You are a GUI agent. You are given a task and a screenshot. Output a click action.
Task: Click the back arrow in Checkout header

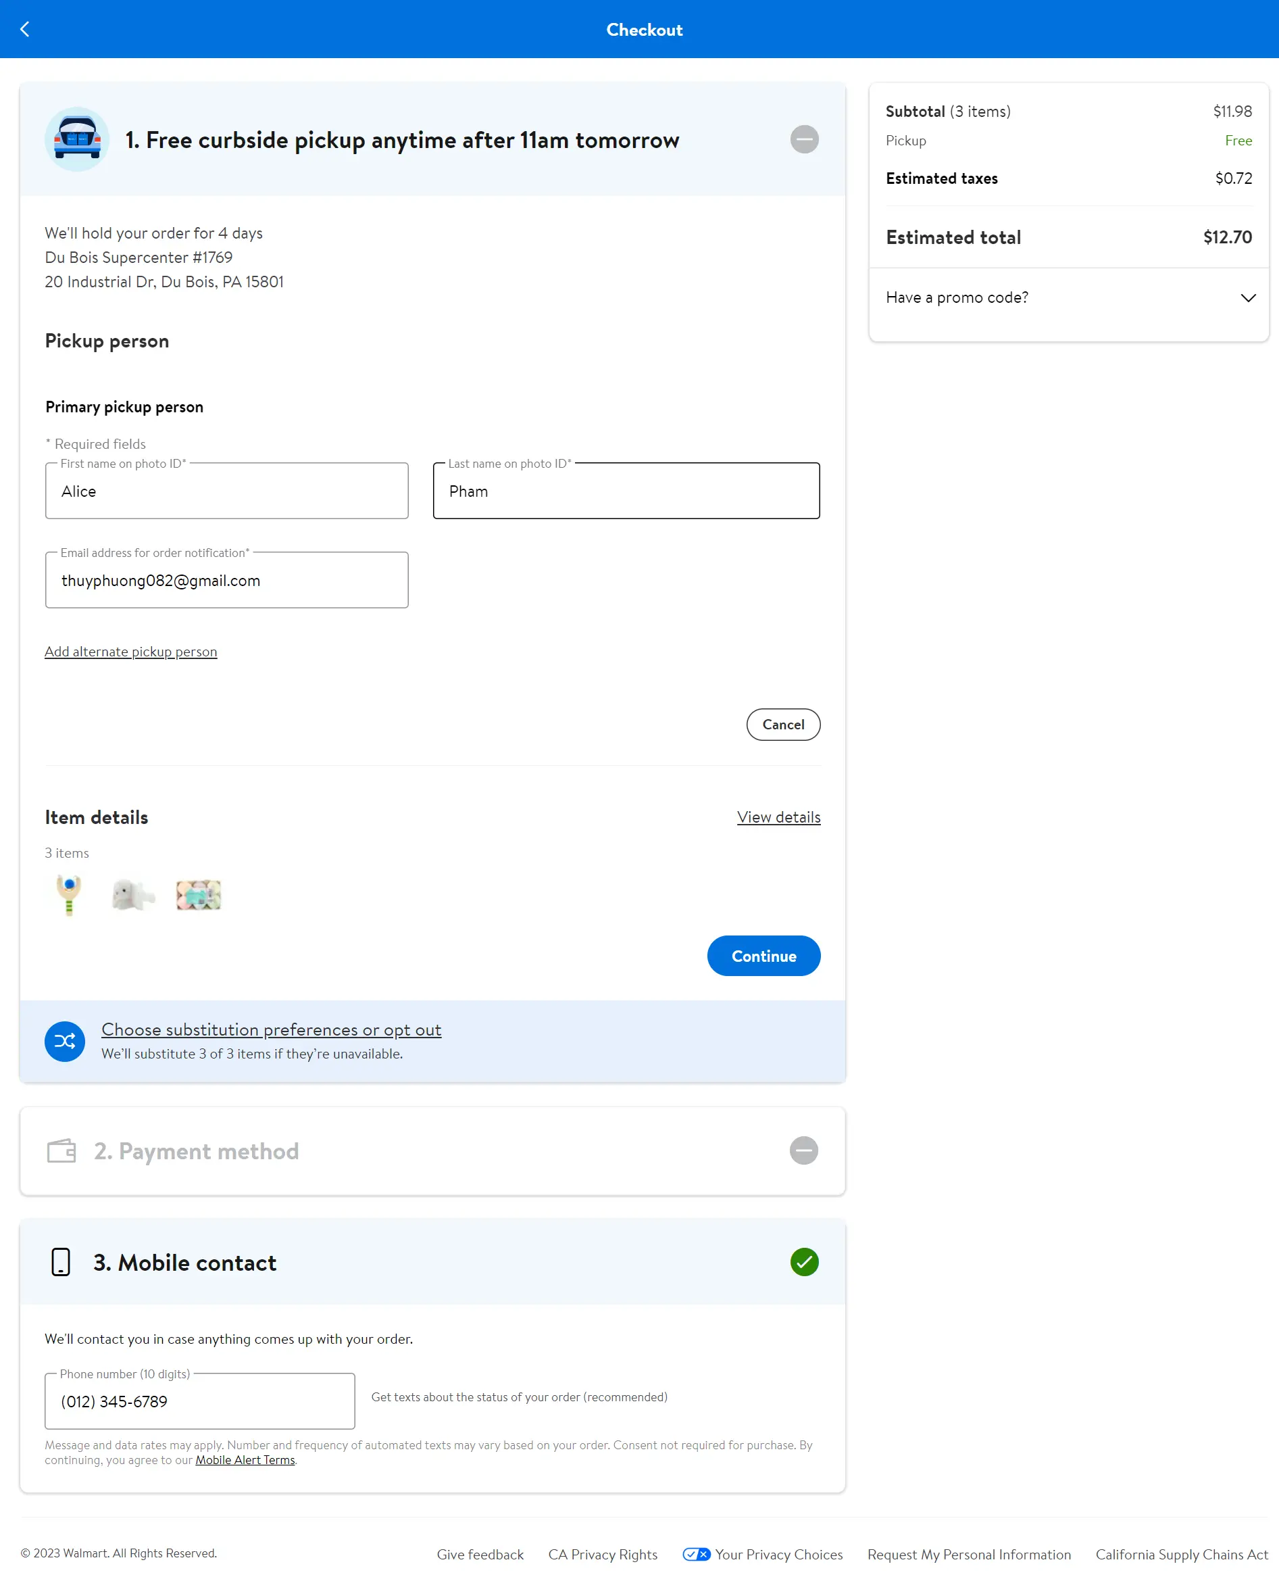click(x=25, y=30)
